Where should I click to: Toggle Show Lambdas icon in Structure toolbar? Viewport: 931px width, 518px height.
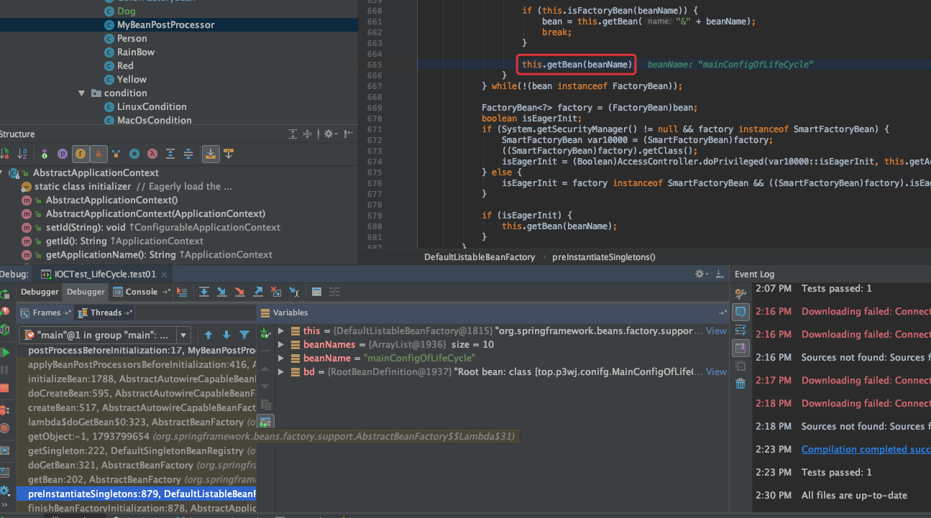pos(152,154)
